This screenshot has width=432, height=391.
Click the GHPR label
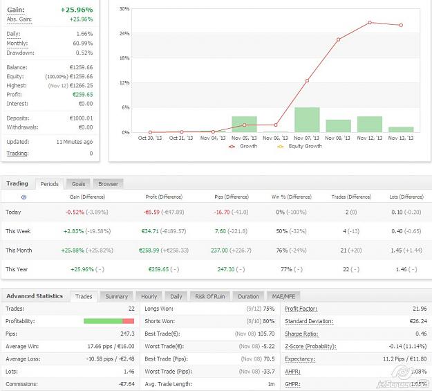click(x=292, y=384)
